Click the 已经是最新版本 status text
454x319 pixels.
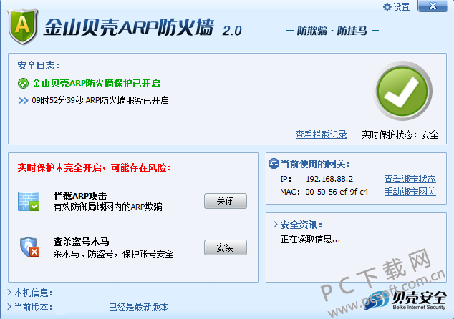pyautogui.click(x=139, y=307)
